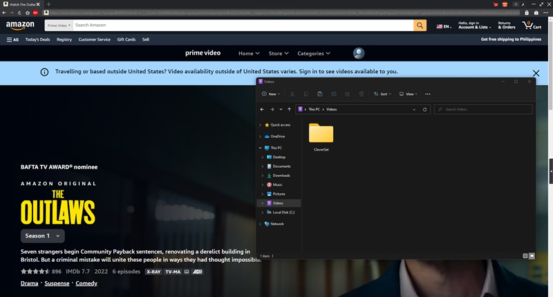Click the Prime Video profile avatar

[359, 53]
